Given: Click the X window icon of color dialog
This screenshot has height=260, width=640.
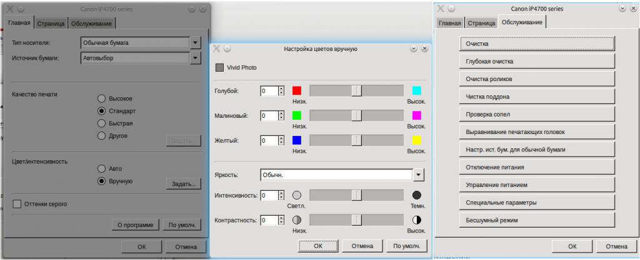Looking at the screenshot, I should [217, 49].
